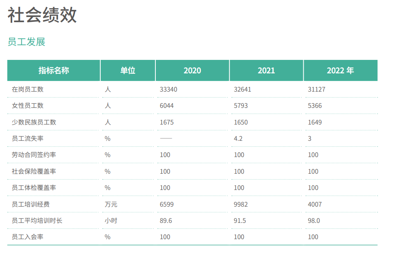Click the 2021 员工流失率 value 4.2

[x=238, y=138]
